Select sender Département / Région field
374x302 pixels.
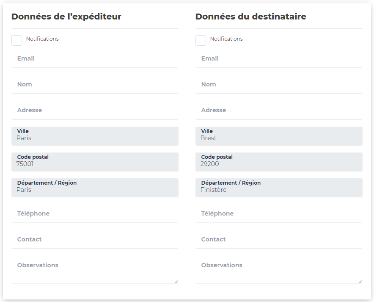click(95, 188)
